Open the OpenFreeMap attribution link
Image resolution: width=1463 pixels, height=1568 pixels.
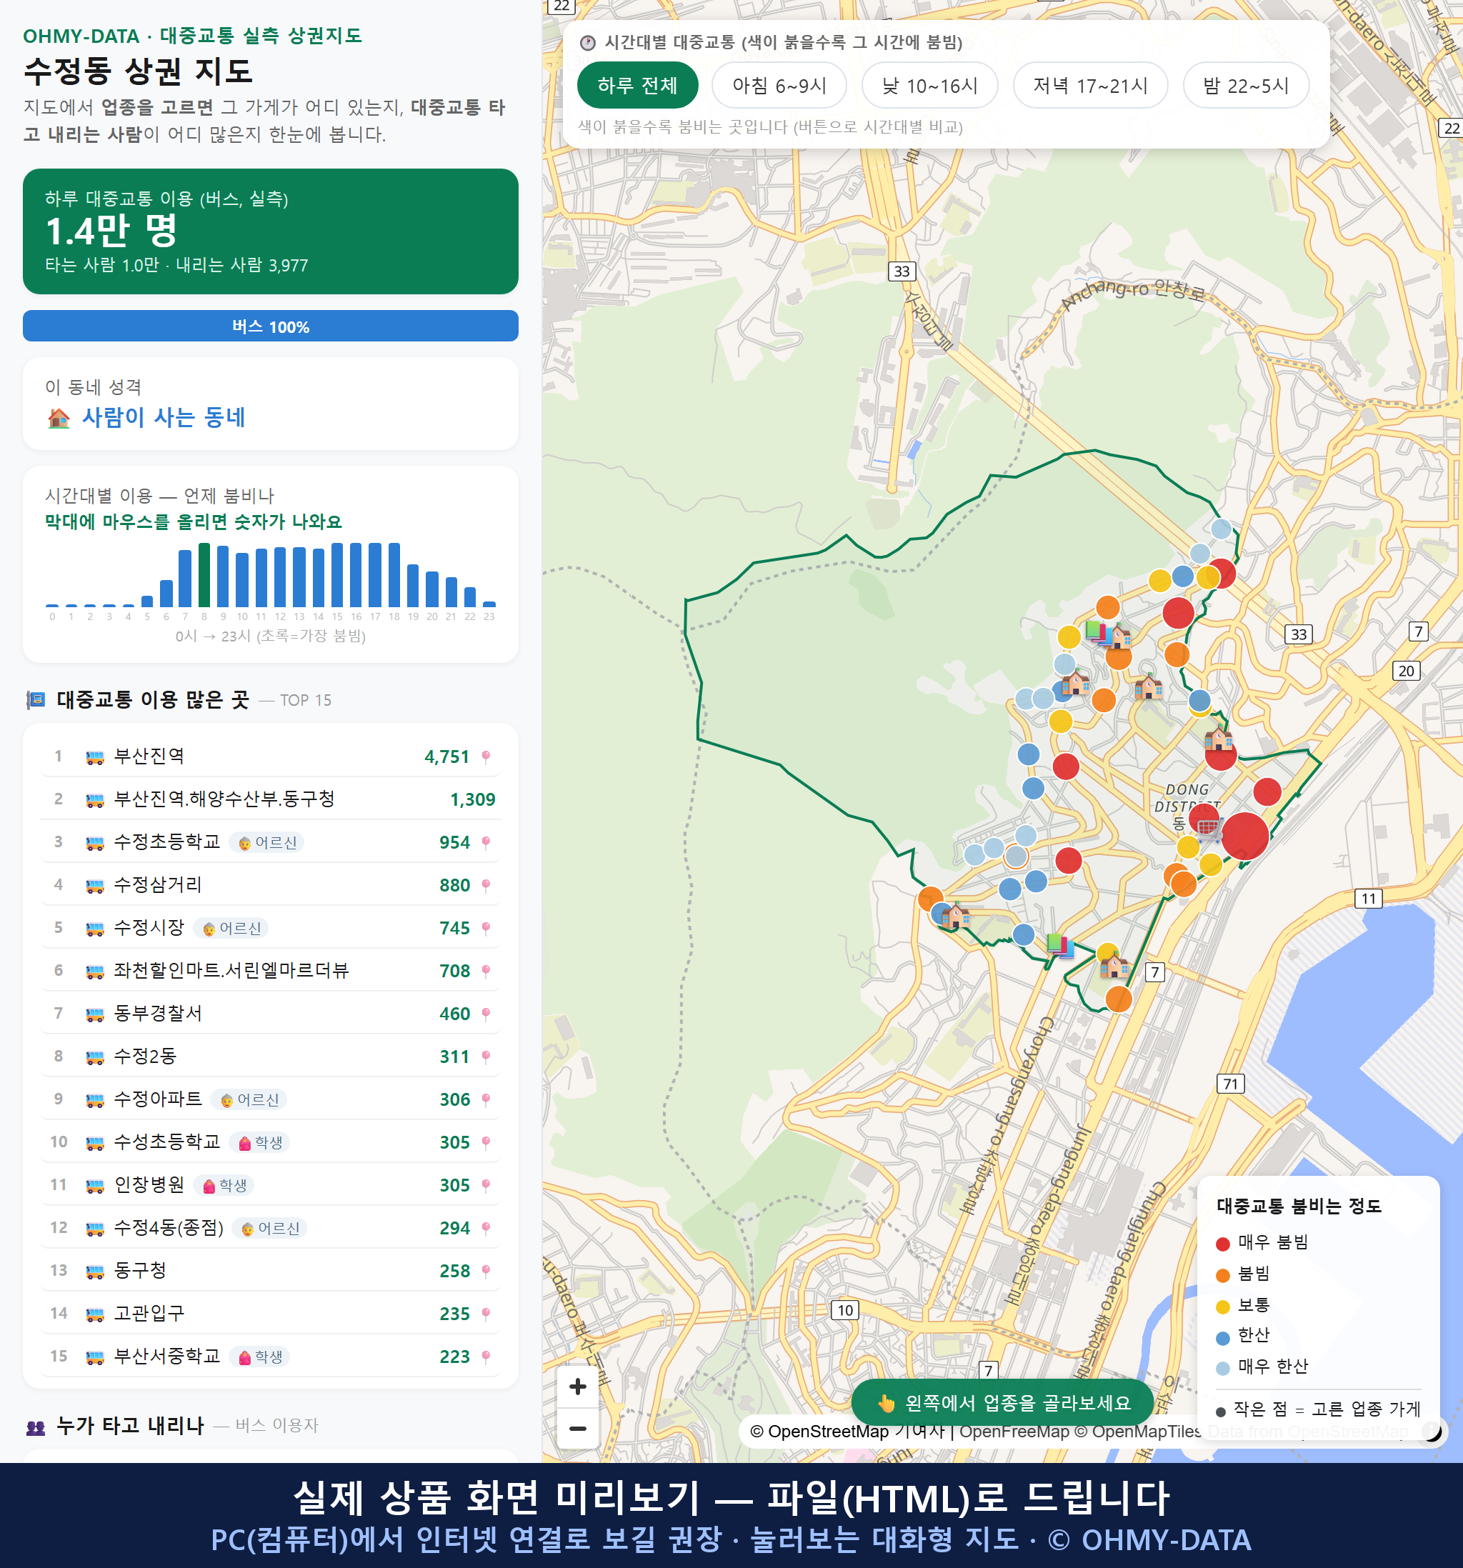[x=1014, y=1431]
